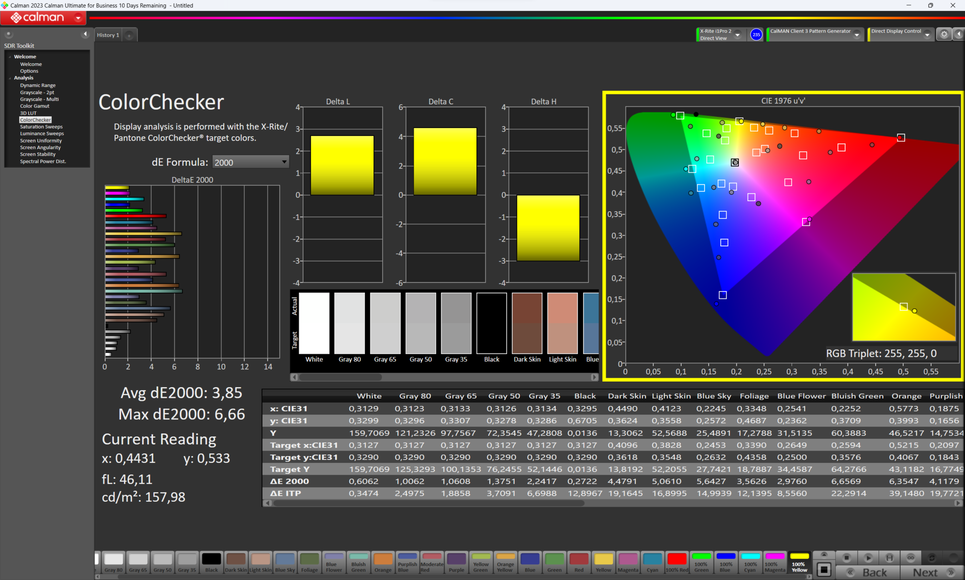Viewport: 965px width, 580px height.
Task: Open settings gear in top toolbar
Action: (944, 34)
